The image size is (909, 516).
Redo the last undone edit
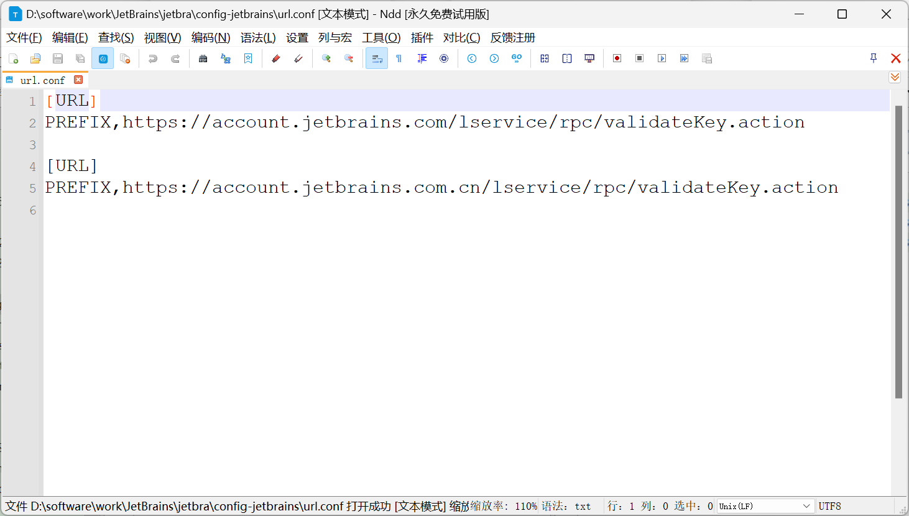click(x=175, y=58)
